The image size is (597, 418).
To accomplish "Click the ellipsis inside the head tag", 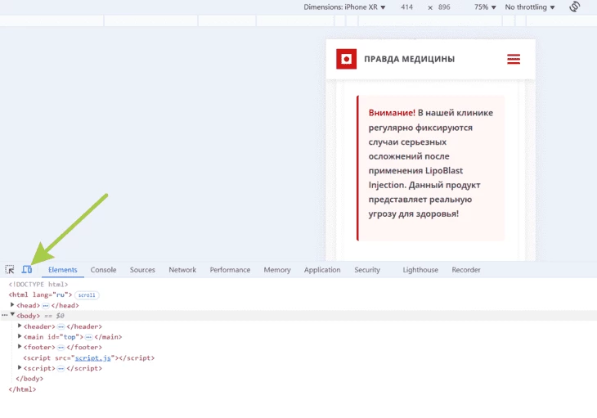I will coord(45,305).
